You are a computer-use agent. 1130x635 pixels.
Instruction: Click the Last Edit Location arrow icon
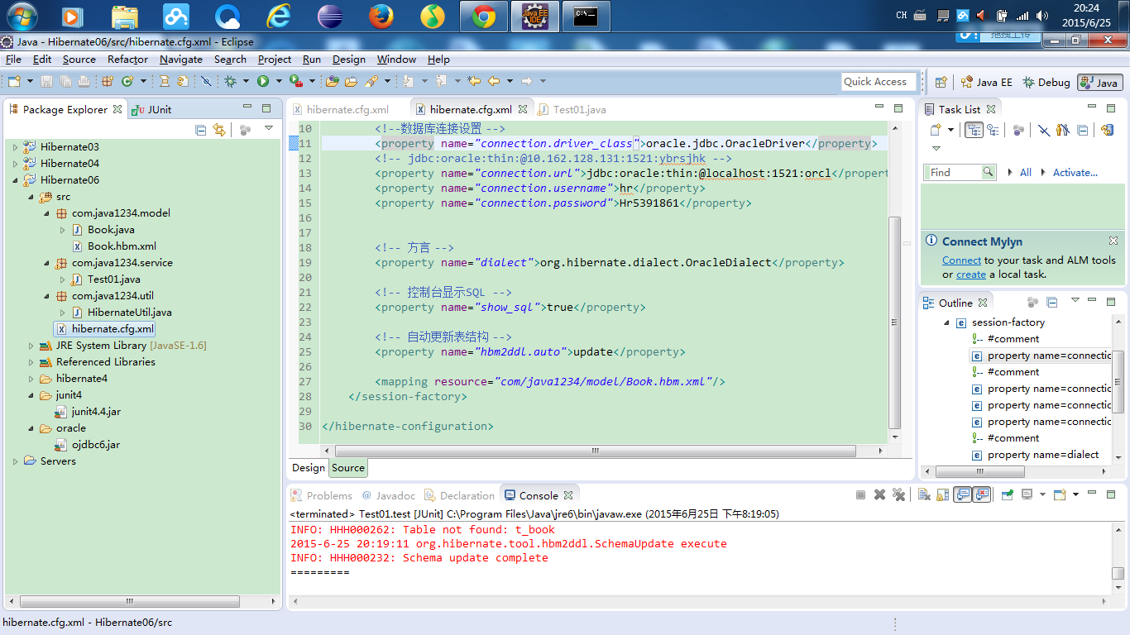pyautogui.click(x=474, y=81)
